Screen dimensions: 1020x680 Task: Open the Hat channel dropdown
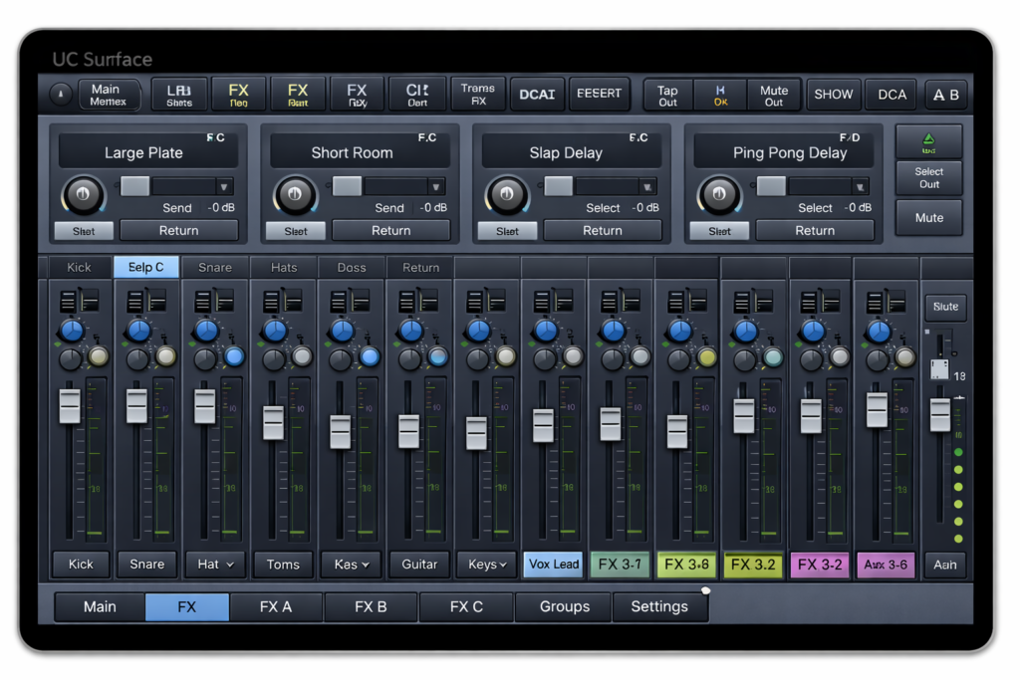(214, 565)
